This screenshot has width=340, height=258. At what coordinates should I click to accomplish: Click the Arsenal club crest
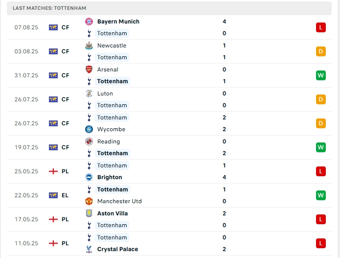tap(89, 70)
